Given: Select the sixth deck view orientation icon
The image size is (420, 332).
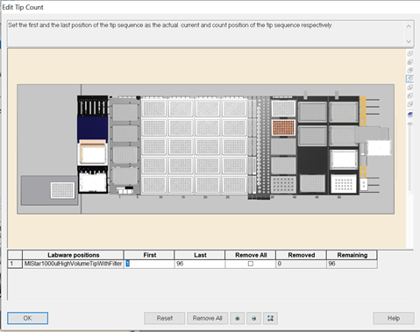Looking at the screenshot, I should [x=410, y=95].
